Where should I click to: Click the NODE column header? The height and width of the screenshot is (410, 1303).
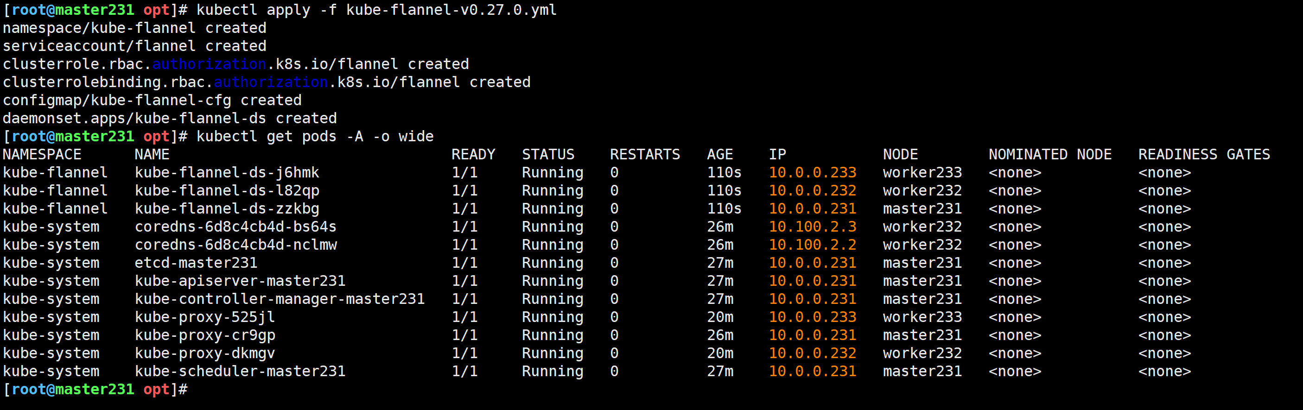[900, 155]
